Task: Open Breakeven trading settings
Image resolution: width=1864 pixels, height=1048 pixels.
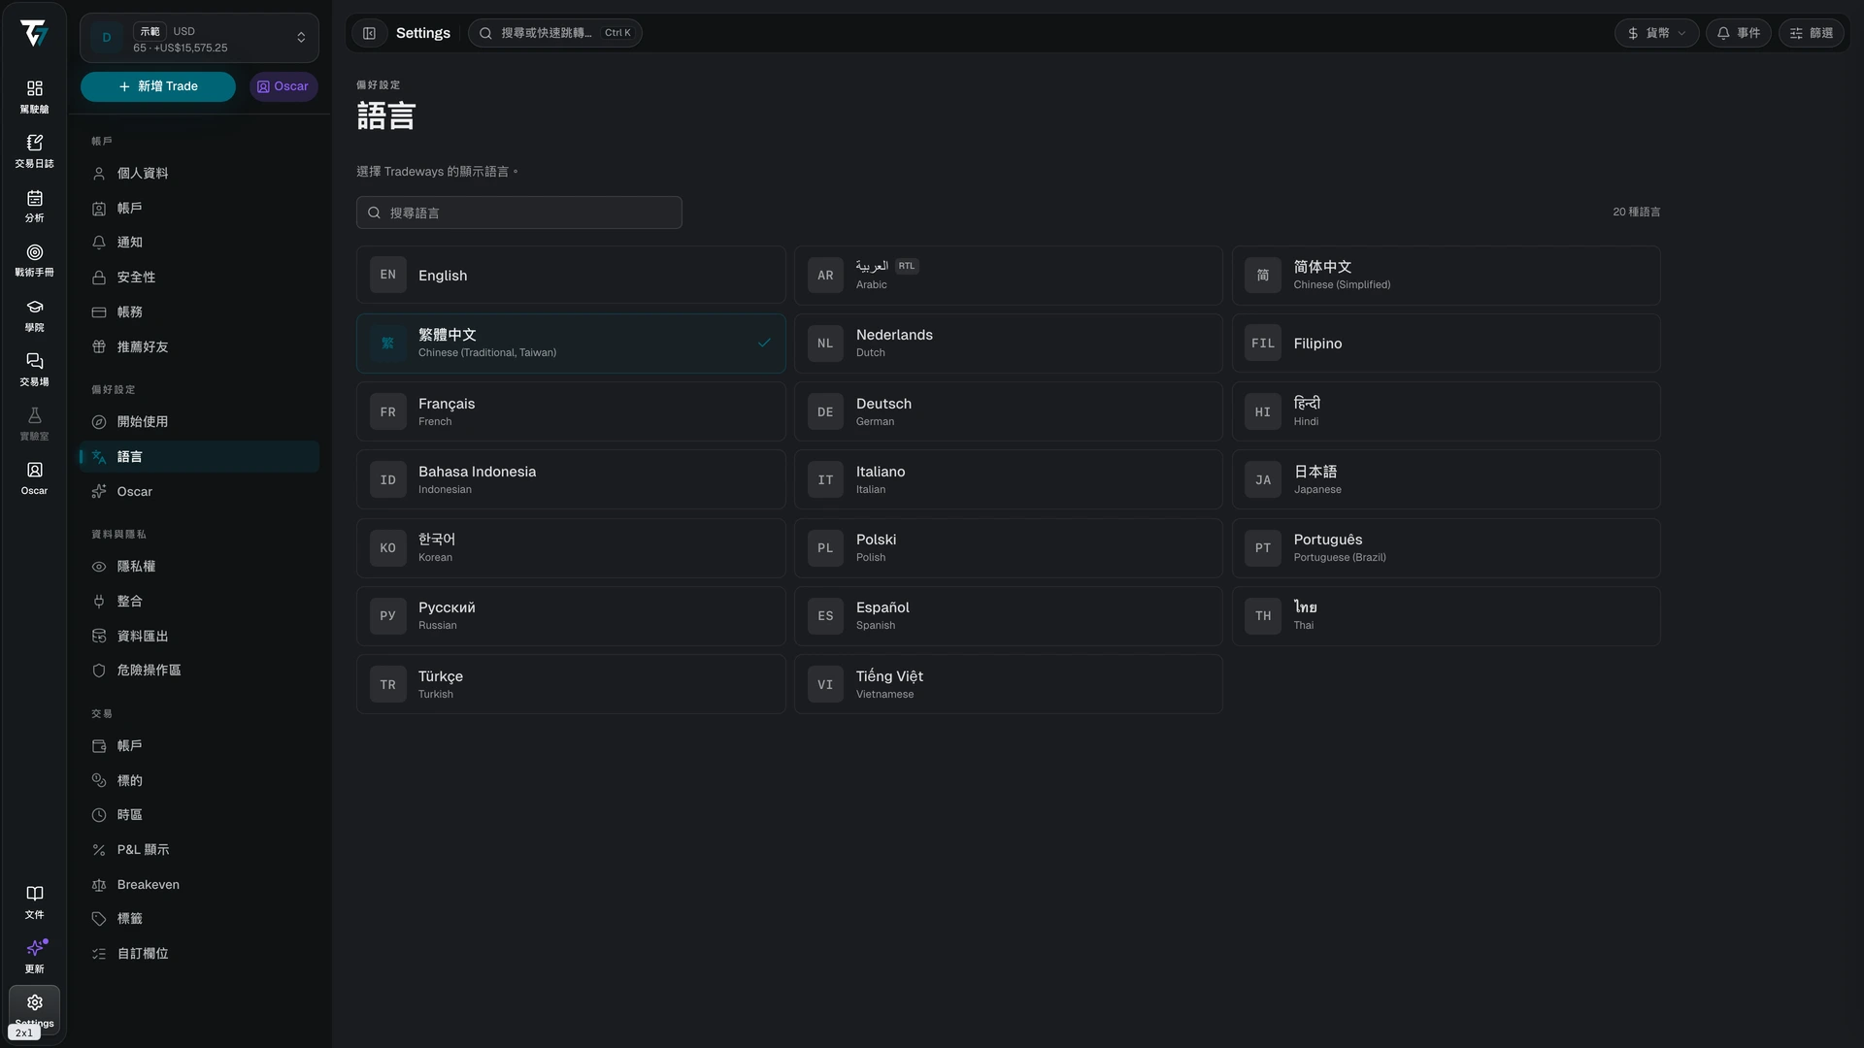Action: 199,885
